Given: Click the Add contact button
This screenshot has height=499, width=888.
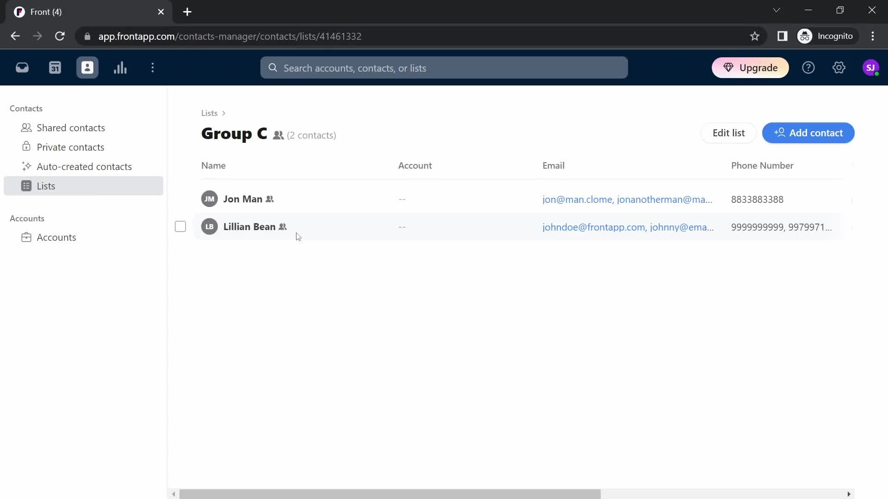Looking at the screenshot, I should pos(809,133).
